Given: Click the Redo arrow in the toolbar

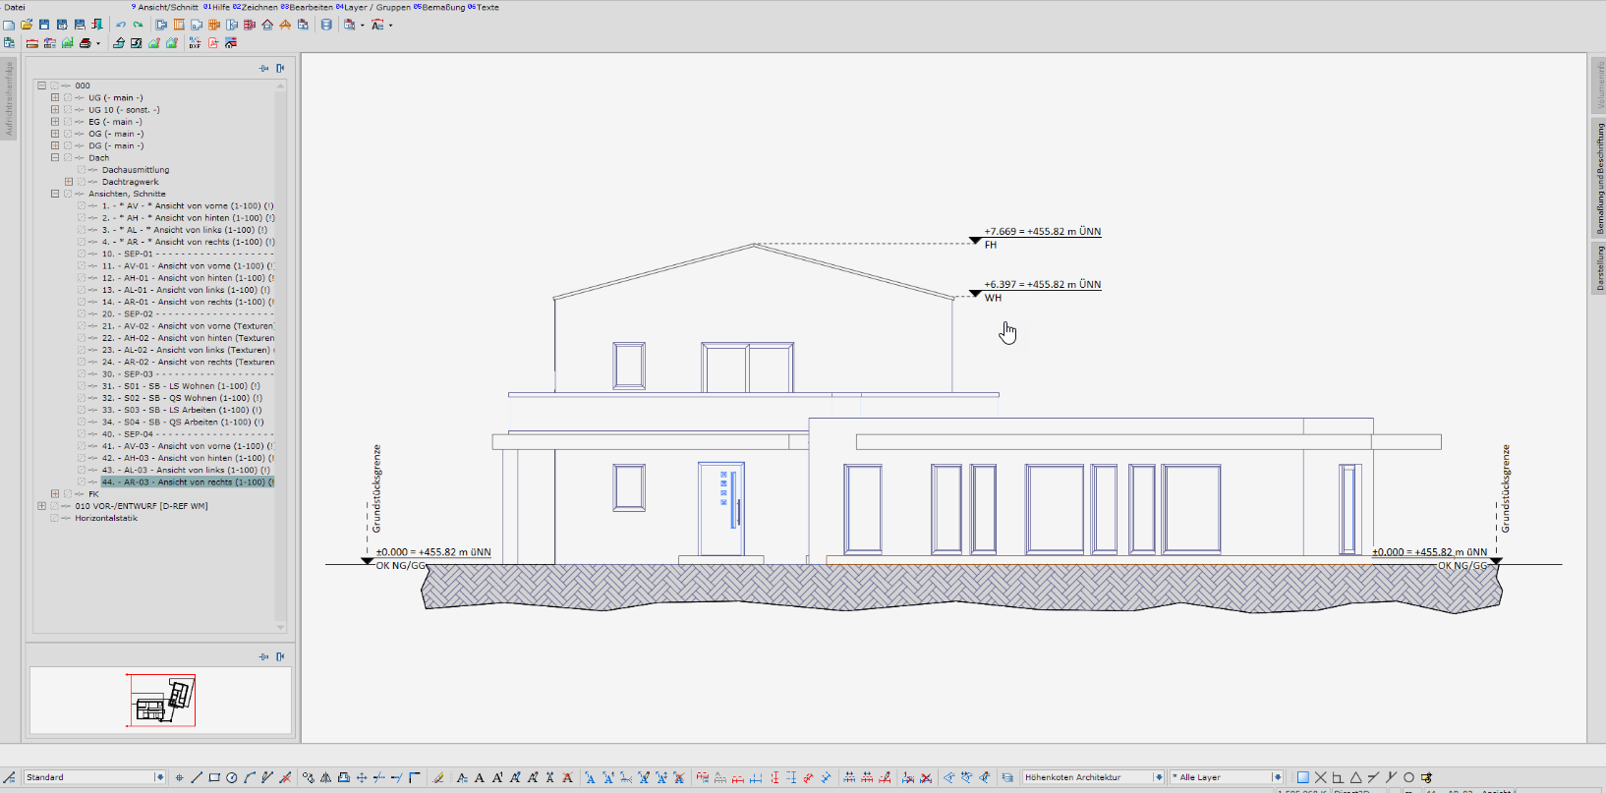Looking at the screenshot, I should 139,25.
